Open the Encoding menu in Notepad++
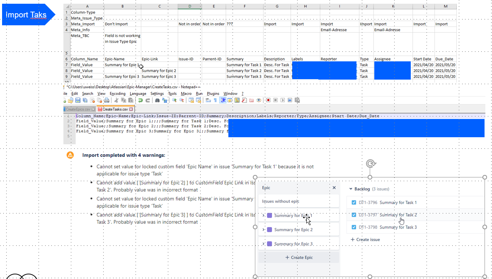Screen dimensions: 492x279 click(117, 94)
